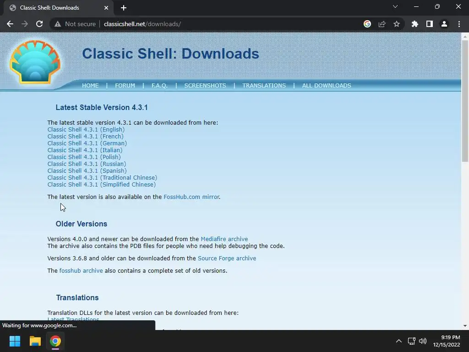Download Classic Shell 4.3.1 (English)
This screenshot has height=352, width=469.
(86, 130)
